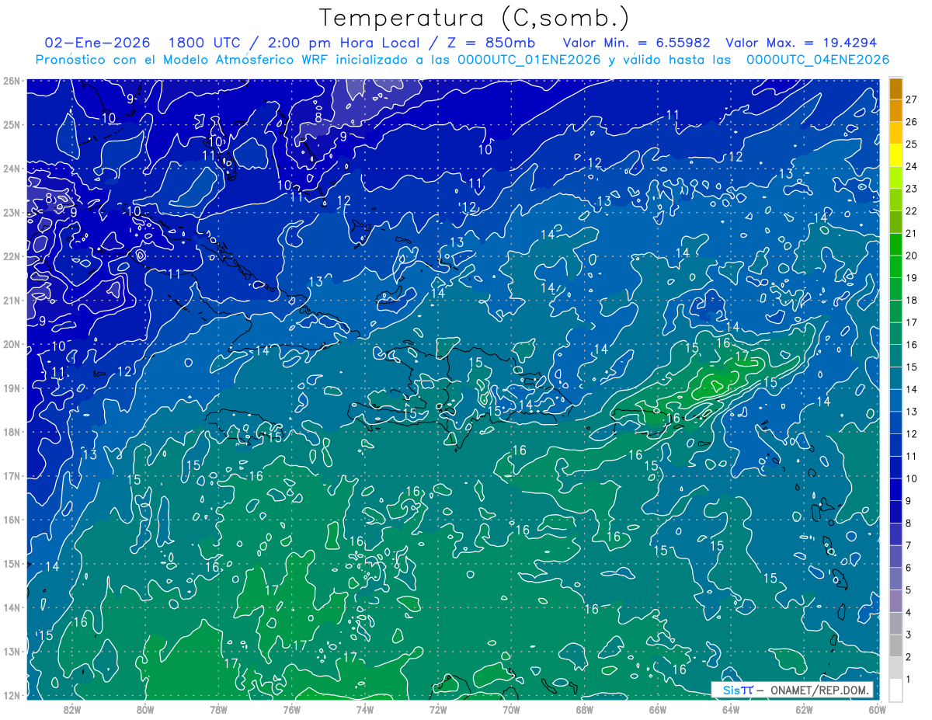This screenshot has width=932, height=720.
Task: Click the '14N' latitude axis label
Action: pos(12,607)
